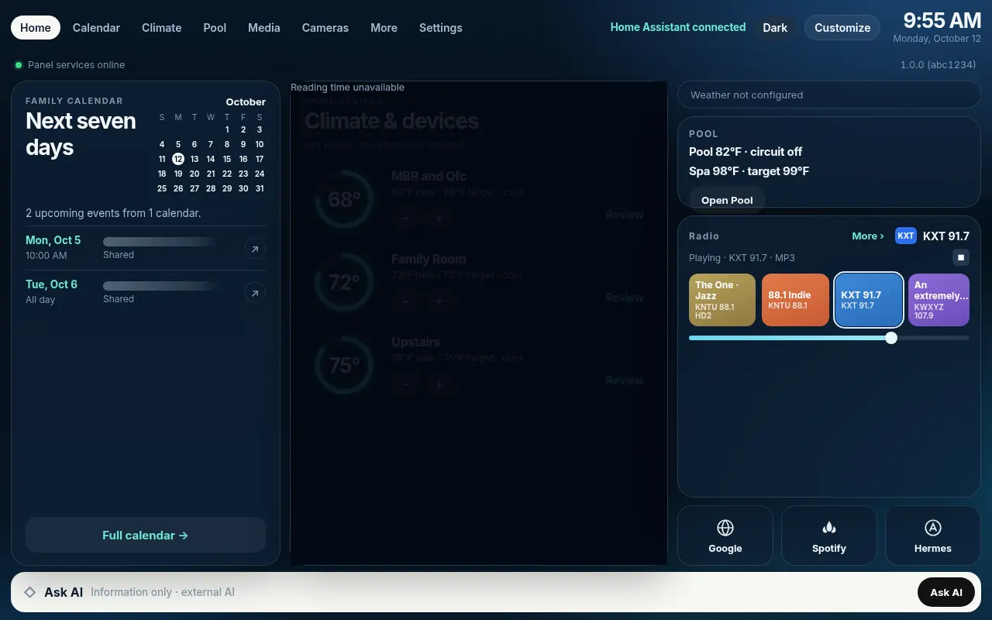Select day 31 in the October mini calendar
992x620 pixels.
260,188
